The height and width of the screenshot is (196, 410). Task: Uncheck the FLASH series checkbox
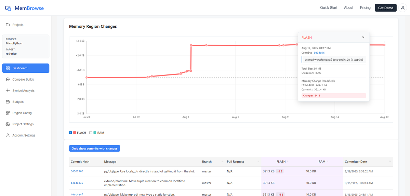click(x=70, y=132)
